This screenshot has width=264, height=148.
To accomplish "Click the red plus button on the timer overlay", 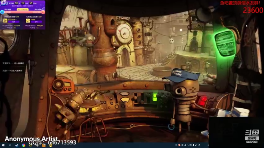I will coord(43,12).
